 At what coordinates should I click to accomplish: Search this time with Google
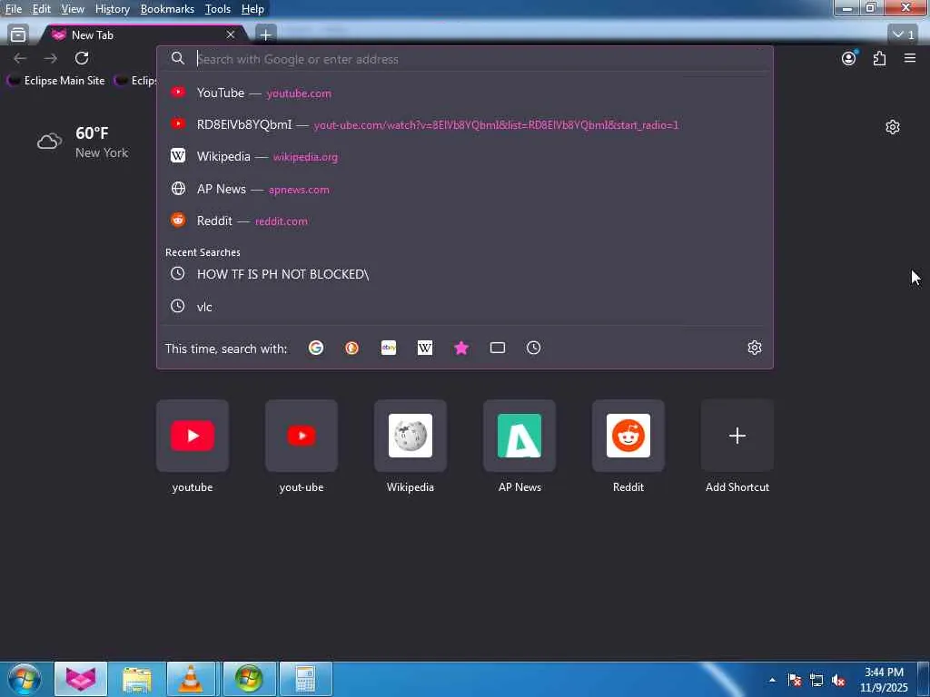316,348
